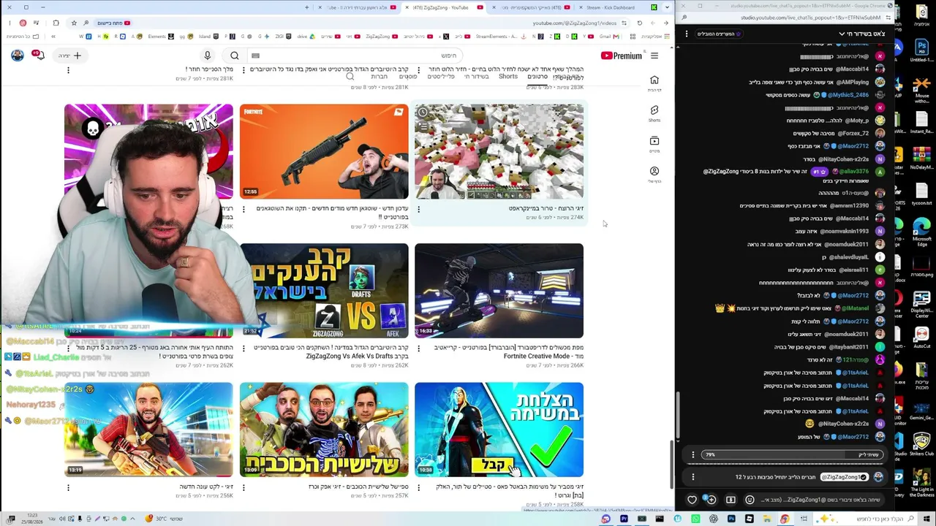Open the YouTube account avatar menu
Screen dimensions: 936x526
click(18, 55)
